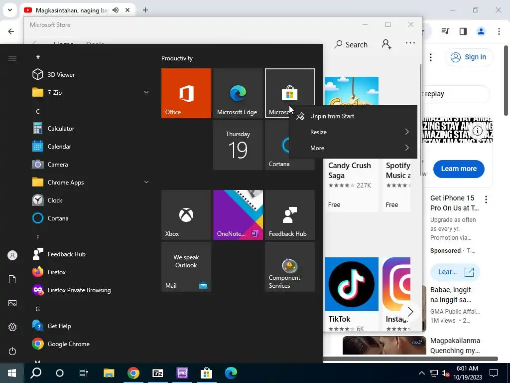Open the OneNote tile

(238, 215)
